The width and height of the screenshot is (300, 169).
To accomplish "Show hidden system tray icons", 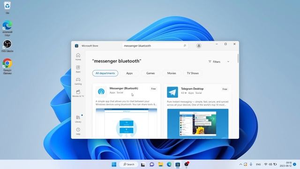I will [x=240, y=164].
